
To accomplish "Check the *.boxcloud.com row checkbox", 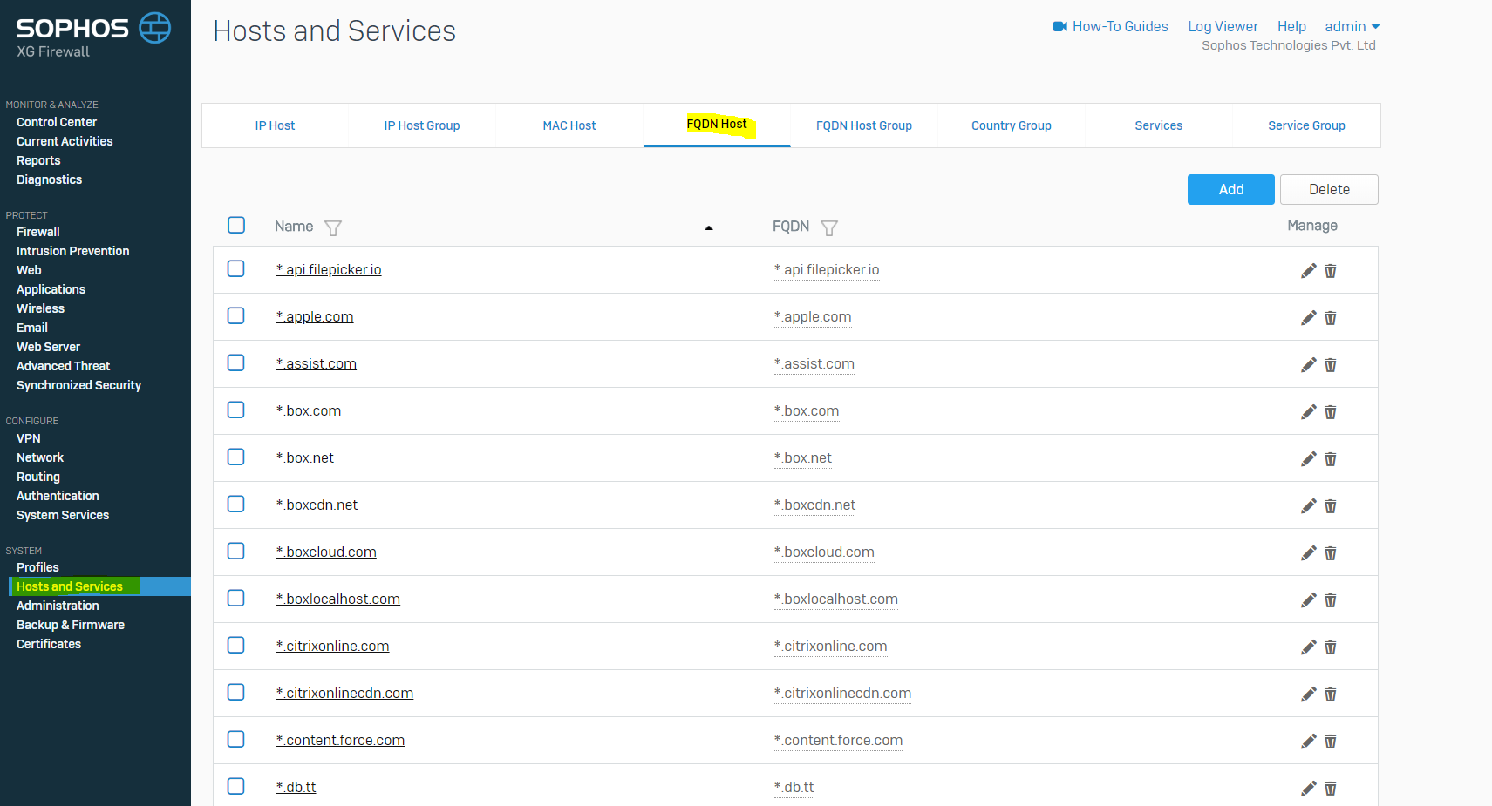I will (x=235, y=551).
